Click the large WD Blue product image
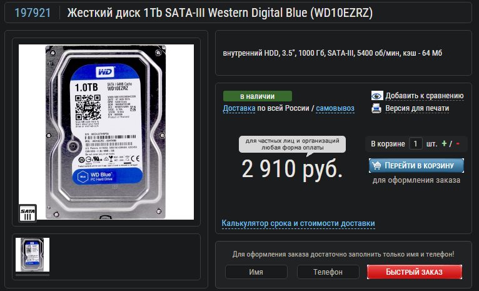The image size is (479, 291). pyautogui.click(x=106, y=132)
